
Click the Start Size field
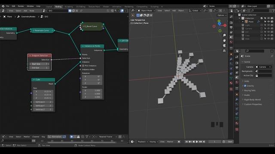click(39, 64)
